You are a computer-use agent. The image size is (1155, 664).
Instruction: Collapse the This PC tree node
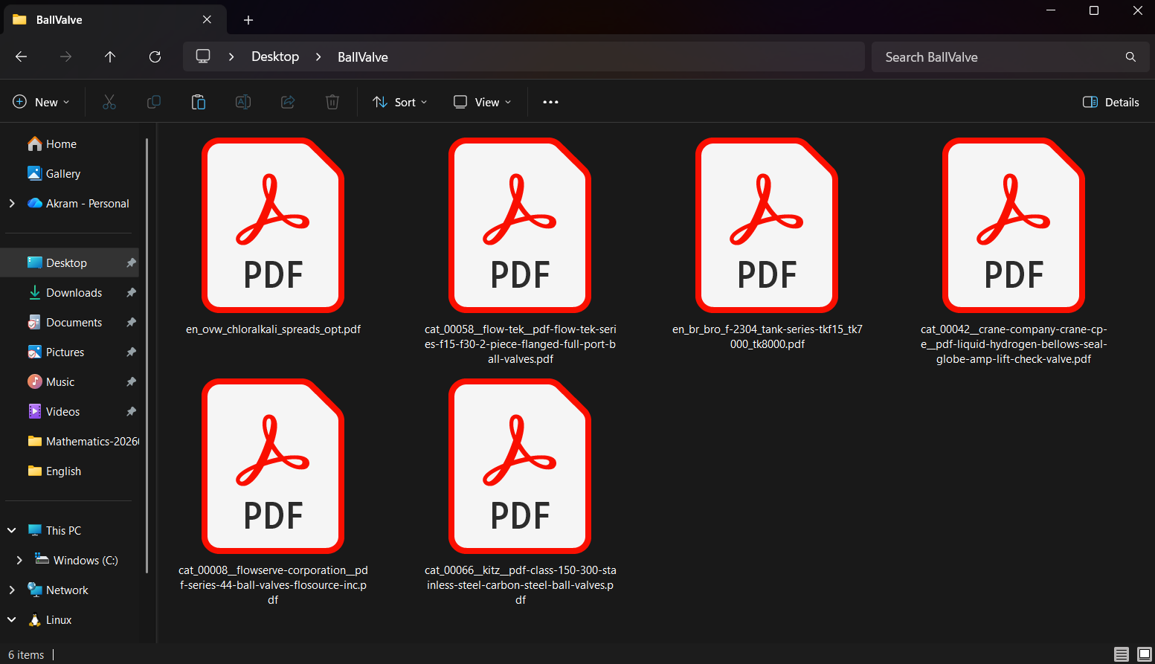click(12, 531)
